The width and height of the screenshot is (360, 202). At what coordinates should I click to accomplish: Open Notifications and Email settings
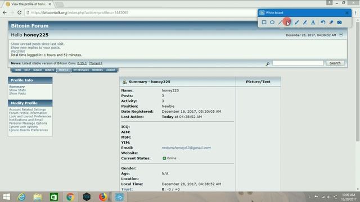[x=26, y=120]
